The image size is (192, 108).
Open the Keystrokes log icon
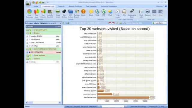pos(64,11)
